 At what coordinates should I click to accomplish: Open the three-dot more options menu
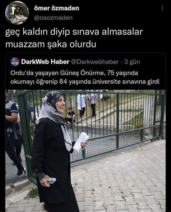[x=162, y=8]
